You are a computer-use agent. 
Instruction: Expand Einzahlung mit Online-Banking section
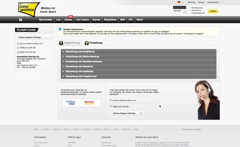pyautogui.click(x=139, y=57)
